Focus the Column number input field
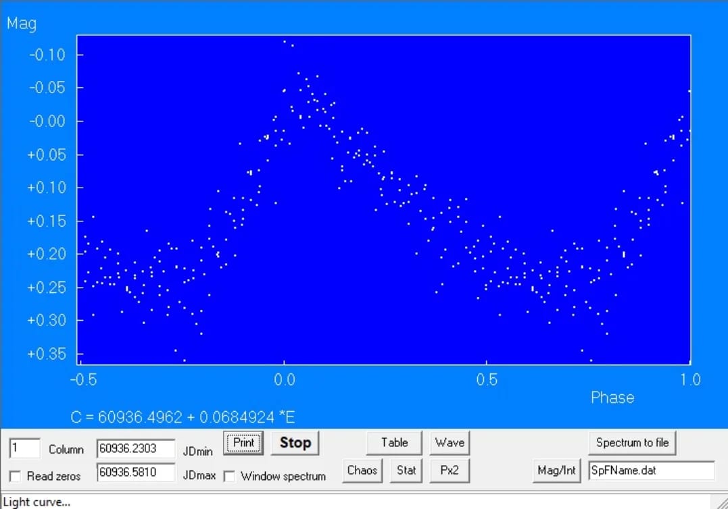The height and width of the screenshot is (509, 728). [24, 448]
